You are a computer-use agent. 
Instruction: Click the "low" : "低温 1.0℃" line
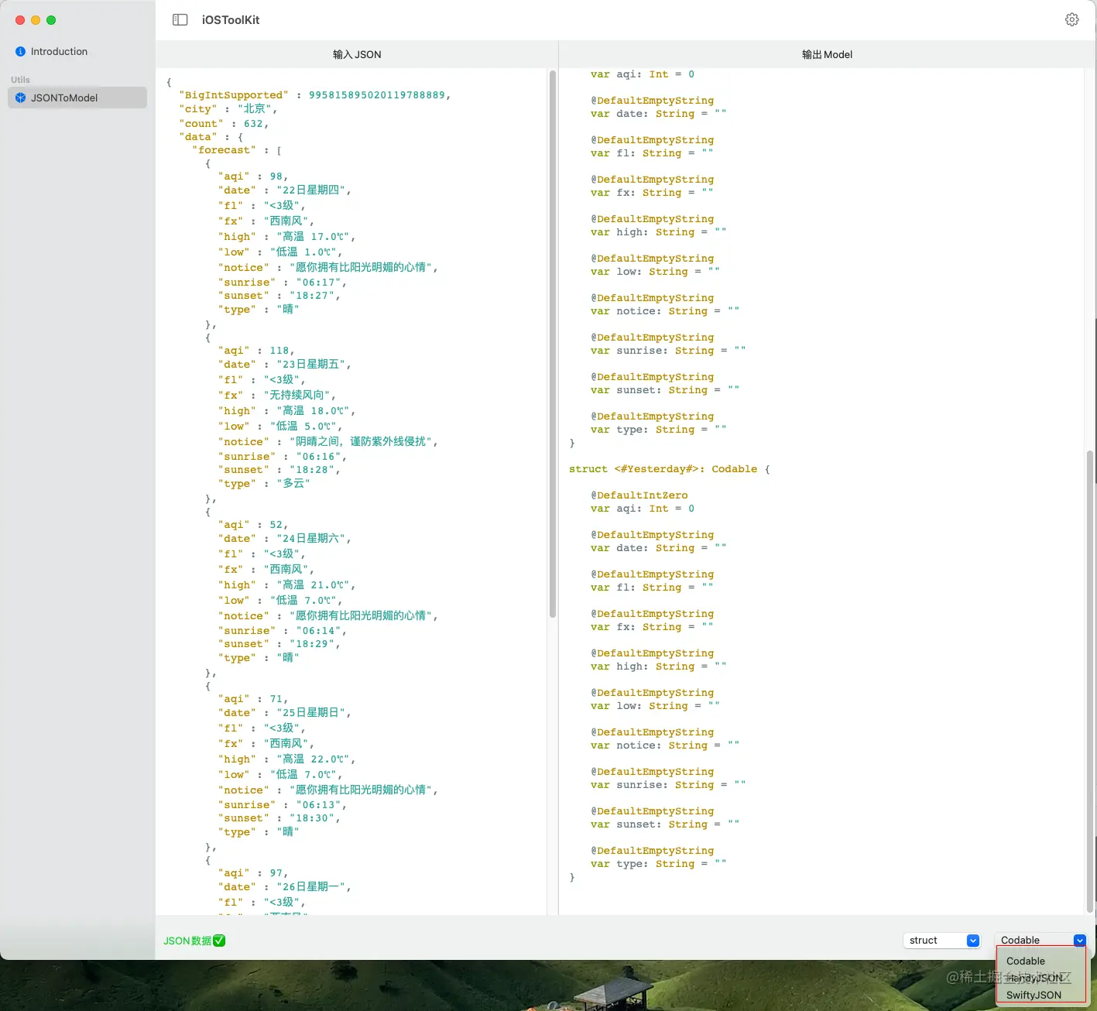coord(280,252)
